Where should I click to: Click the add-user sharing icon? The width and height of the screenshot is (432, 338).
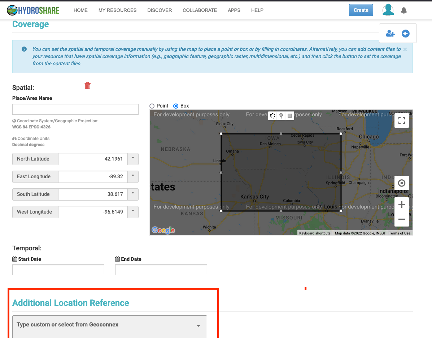pyautogui.click(x=390, y=33)
